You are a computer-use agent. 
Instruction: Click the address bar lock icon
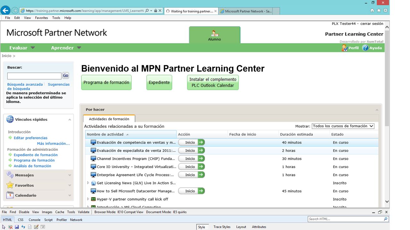(155, 11)
